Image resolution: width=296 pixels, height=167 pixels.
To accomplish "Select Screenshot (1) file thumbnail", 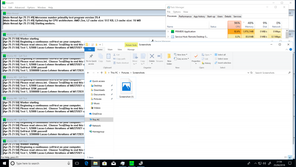I will pyautogui.click(x=126, y=88).
